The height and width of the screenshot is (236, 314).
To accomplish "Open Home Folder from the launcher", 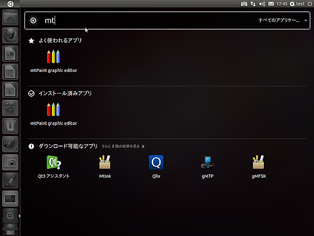I will (10, 18).
